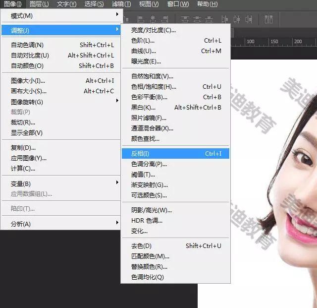Open HDR 色调... entry
The image size is (317, 308).
click(175, 221)
